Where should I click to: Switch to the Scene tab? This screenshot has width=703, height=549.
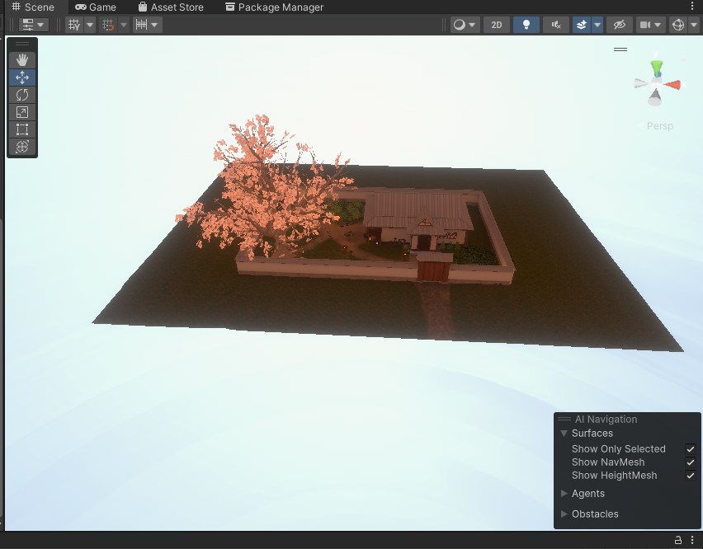33,7
